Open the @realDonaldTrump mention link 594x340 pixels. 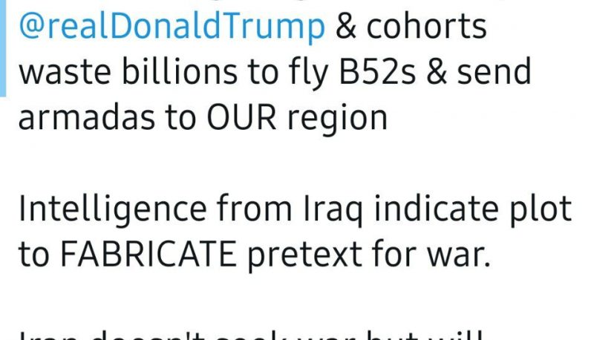(x=172, y=27)
